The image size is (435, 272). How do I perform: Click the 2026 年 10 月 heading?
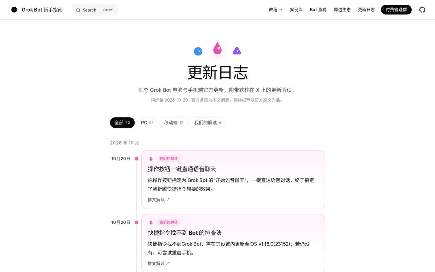(125, 143)
